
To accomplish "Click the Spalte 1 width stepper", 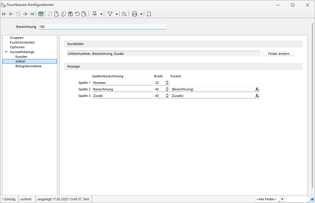I will point(167,83).
